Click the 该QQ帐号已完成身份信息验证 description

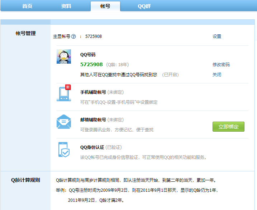[x=143, y=157]
